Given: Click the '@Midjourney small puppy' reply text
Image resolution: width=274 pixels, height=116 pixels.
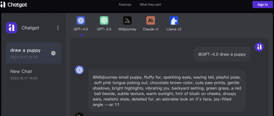Looking at the screenshot, I should click(167, 91).
